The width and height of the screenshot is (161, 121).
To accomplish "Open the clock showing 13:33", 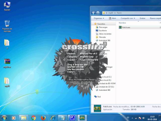I will [152, 118].
